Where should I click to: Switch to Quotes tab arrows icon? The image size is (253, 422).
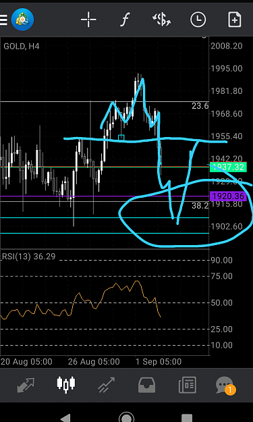26,385
